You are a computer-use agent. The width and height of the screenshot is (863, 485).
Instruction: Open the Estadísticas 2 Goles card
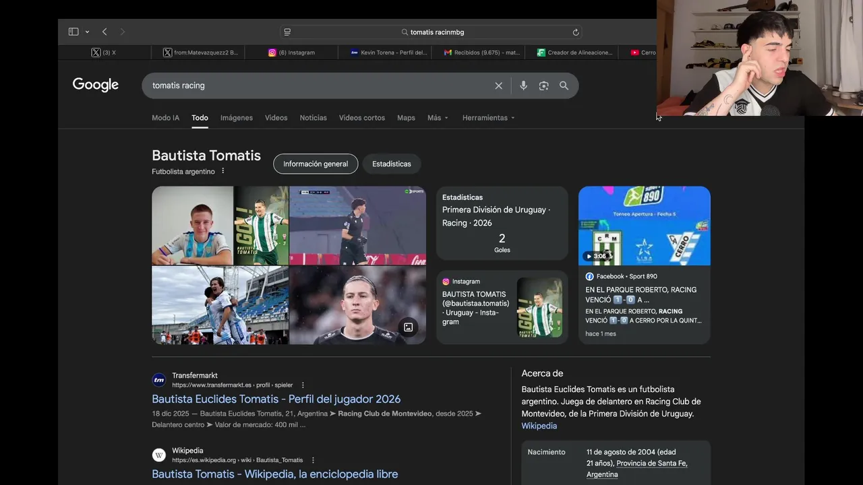click(502, 223)
